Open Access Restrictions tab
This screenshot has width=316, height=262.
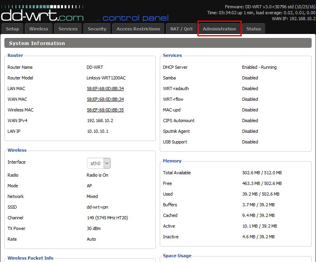click(x=138, y=29)
